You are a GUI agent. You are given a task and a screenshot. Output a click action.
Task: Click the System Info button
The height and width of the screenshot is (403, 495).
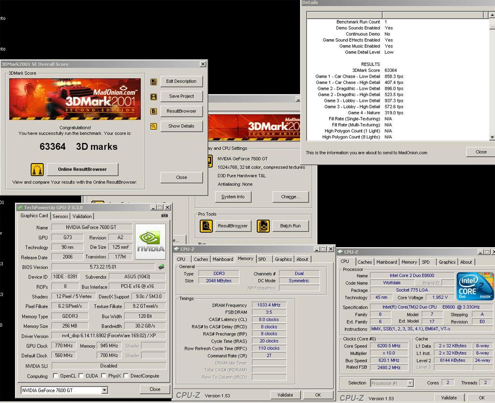pos(233,197)
